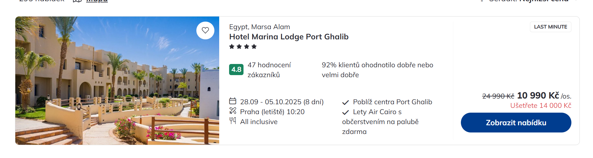This screenshot has width=593, height=158.
Task: Click the 28.09 - 05.10.2025 date range
Action: point(282,102)
